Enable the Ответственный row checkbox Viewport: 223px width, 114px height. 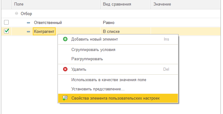[6, 22]
